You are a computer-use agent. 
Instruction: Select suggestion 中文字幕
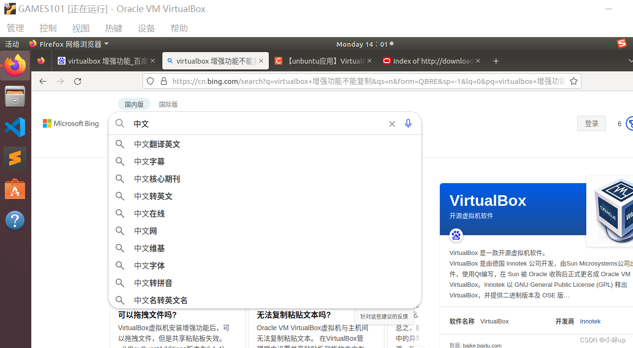click(265, 161)
